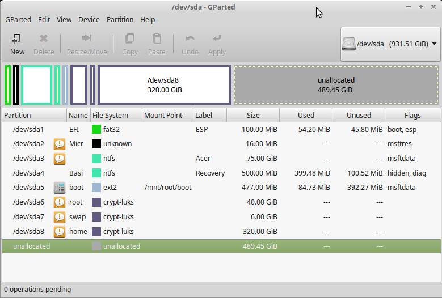The width and height of the screenshot is (442, 298).
Task: Open the Device menu
Action: coord(89,20)
